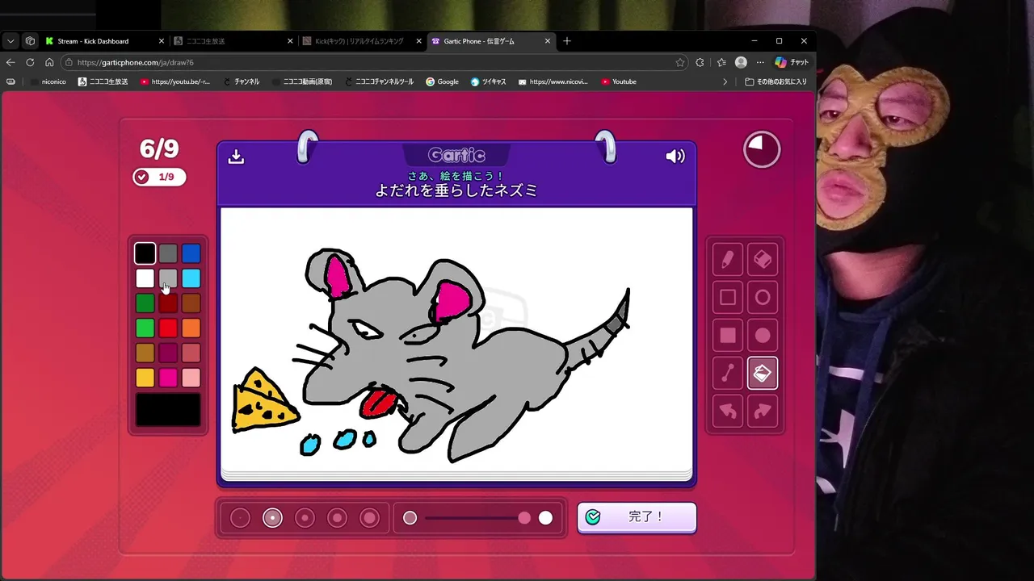Click the 1/9 completed players badge
This screenshot has height=581, width=1034.
coord(159,177)
